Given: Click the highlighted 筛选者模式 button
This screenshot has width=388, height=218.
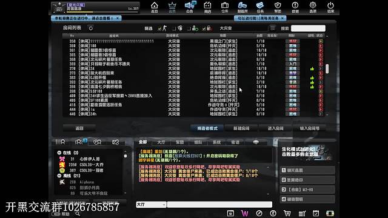Looking at the screenshot, I should point(207,128).
